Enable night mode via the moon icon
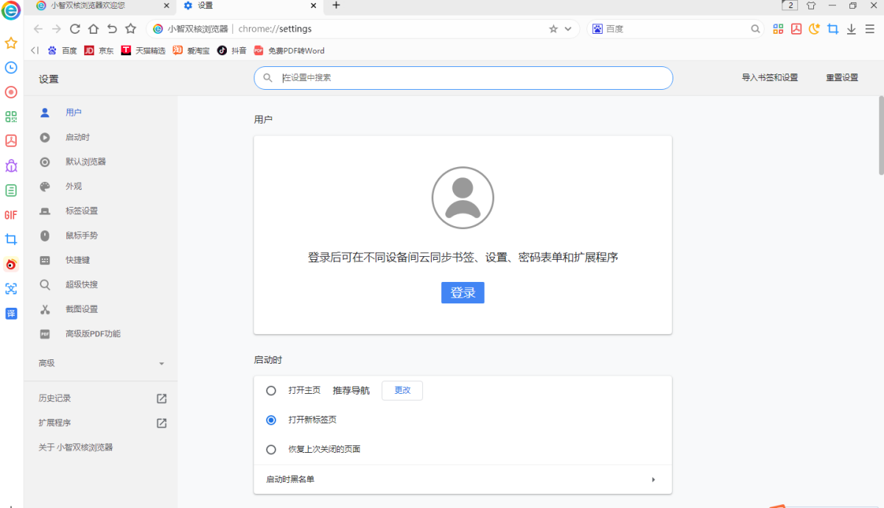 pyautogui.click(x=813, y=28)
